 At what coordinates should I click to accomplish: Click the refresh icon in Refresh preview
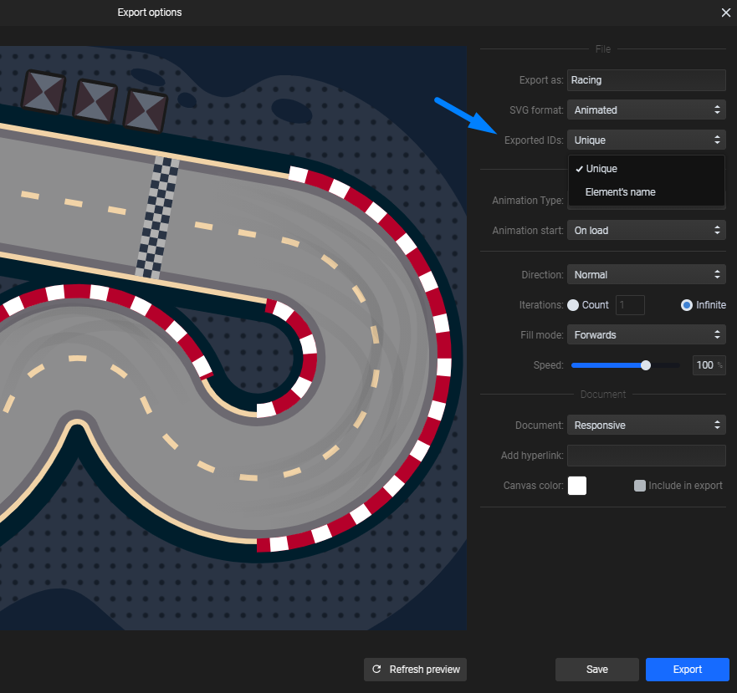[x=376, y=669]
